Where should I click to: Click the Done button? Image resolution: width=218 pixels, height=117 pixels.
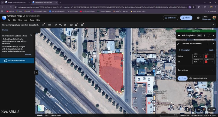(x=182, y=78)
